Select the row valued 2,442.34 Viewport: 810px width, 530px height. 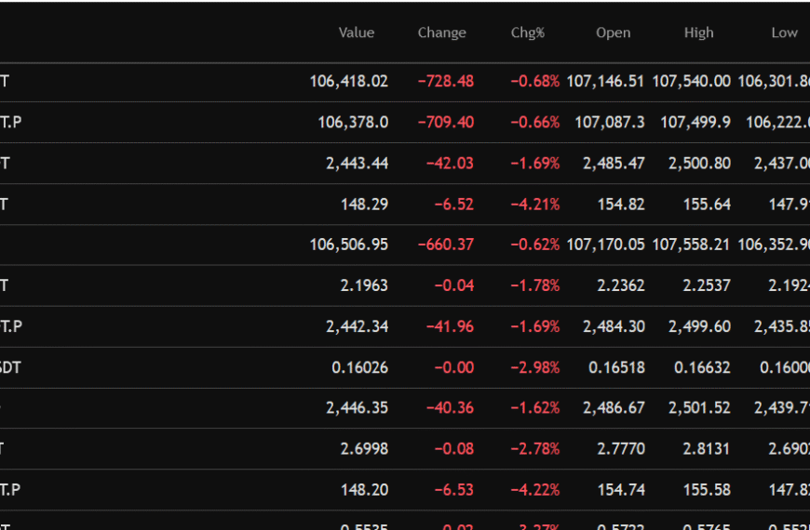[357, 326]
